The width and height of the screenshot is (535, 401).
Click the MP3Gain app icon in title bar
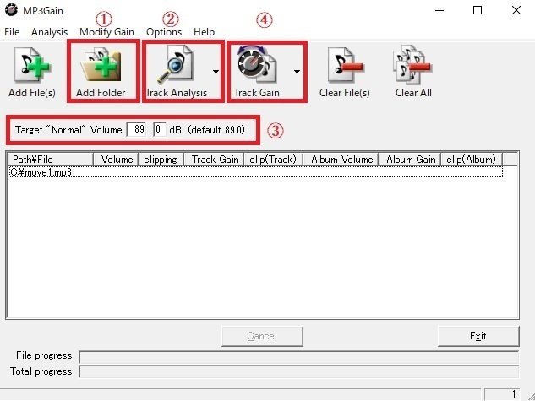[11, 10]
